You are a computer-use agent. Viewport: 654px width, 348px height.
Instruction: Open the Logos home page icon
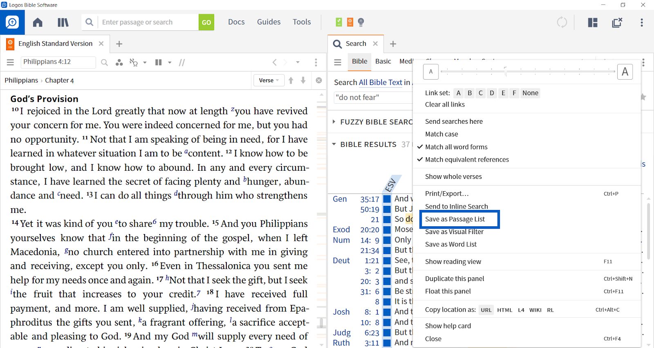tap(38, 22)
